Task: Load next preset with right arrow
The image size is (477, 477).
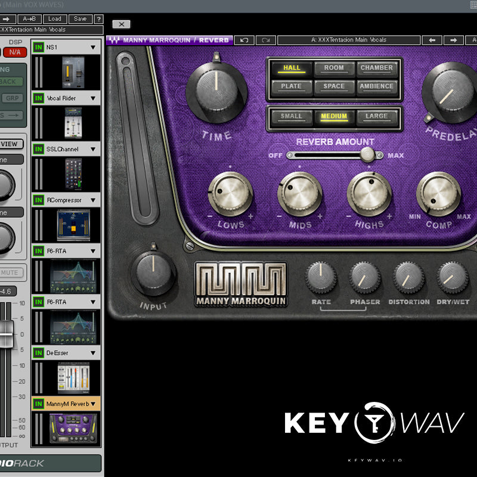Action: tap(454, 40)
